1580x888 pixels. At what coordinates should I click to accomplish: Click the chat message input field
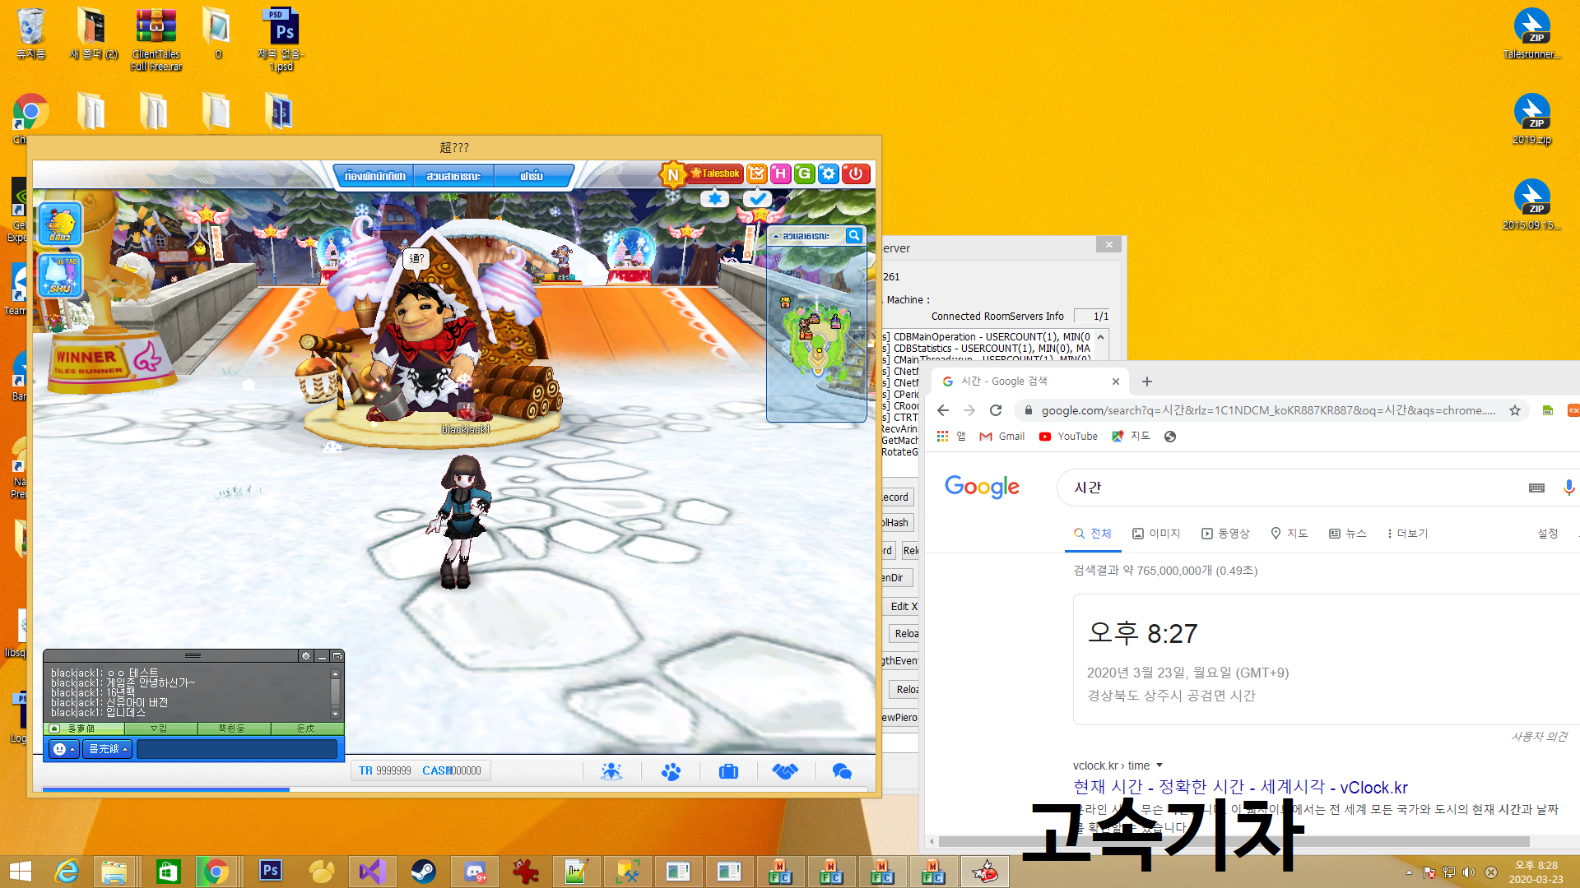click(237, 749)
